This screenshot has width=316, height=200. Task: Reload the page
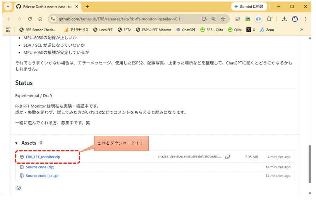coord(30,19)
